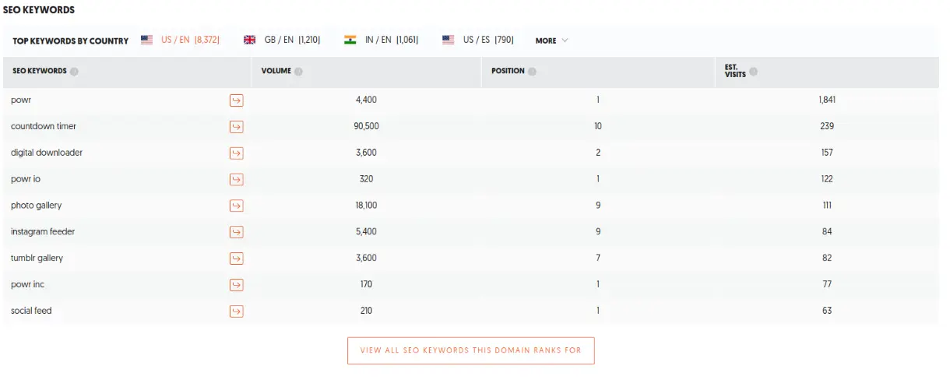The width and height of the screenshot is (950, 380).
Task: Sort by SEO KEYWORDS column header
Action: pos(39,71)
